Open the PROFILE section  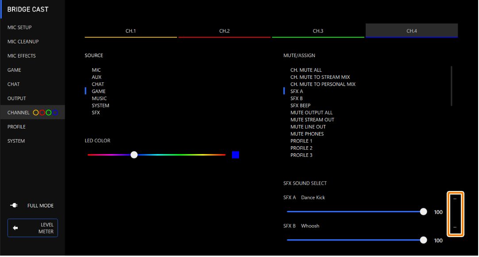tap(16, 127)
